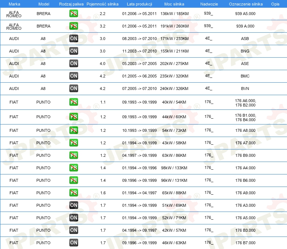
Task: Click the Nadwozie column header
Action: [x=209, y=4]
